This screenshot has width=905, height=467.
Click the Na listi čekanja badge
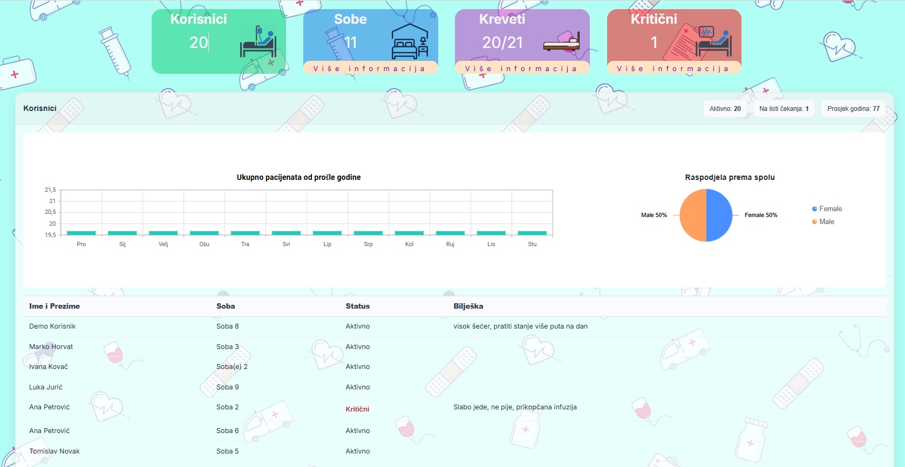(784, 109)
